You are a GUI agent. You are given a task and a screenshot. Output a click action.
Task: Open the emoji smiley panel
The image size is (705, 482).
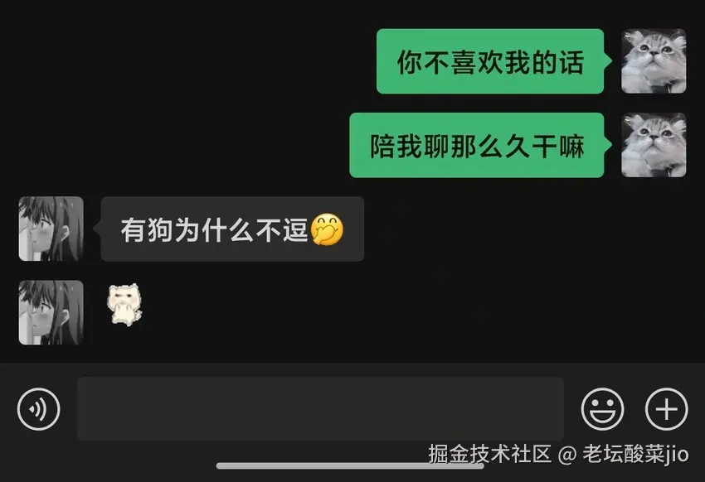[x=602, y=409]
